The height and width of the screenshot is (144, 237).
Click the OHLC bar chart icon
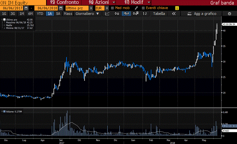(x=144, y=14)
